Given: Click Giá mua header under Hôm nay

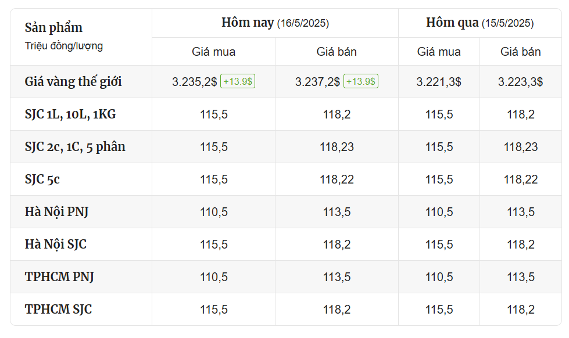Looking at the screenshot, I should (x=213, y=52).
